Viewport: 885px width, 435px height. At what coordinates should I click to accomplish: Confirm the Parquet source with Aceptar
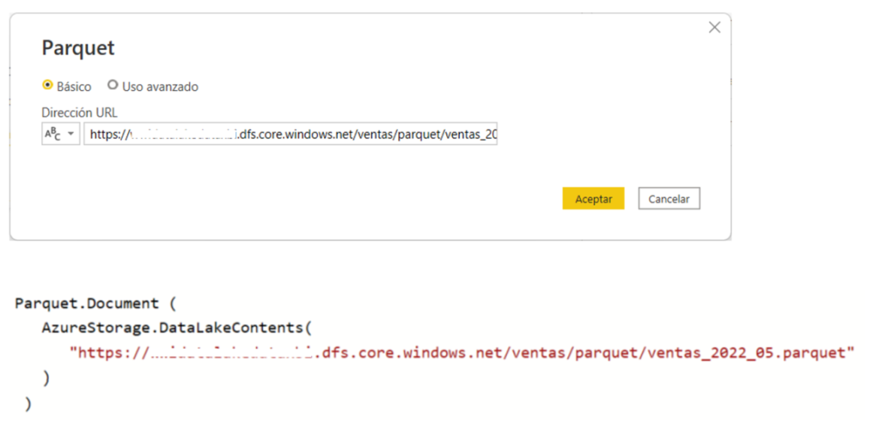[593, 198]
